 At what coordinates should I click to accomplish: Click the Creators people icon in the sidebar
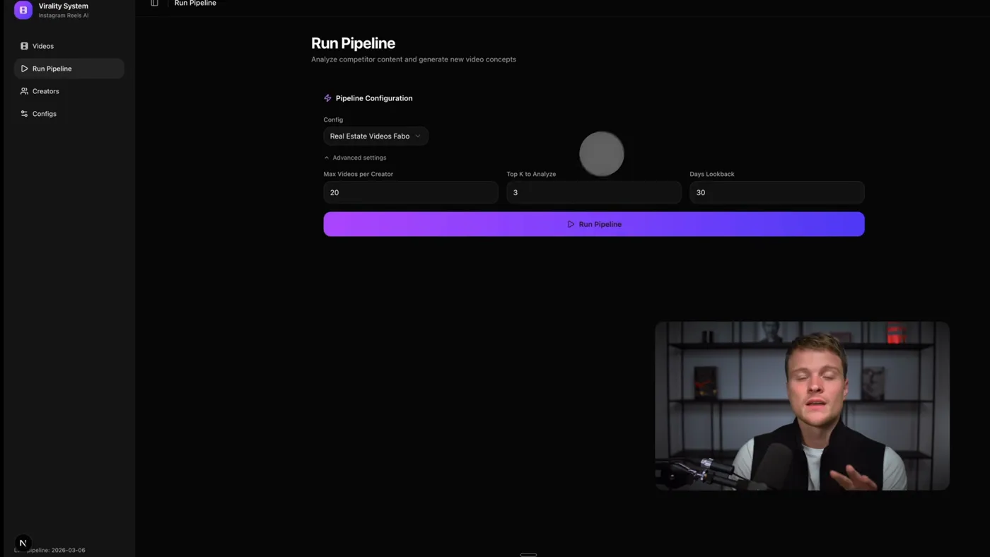click(24, 91)
